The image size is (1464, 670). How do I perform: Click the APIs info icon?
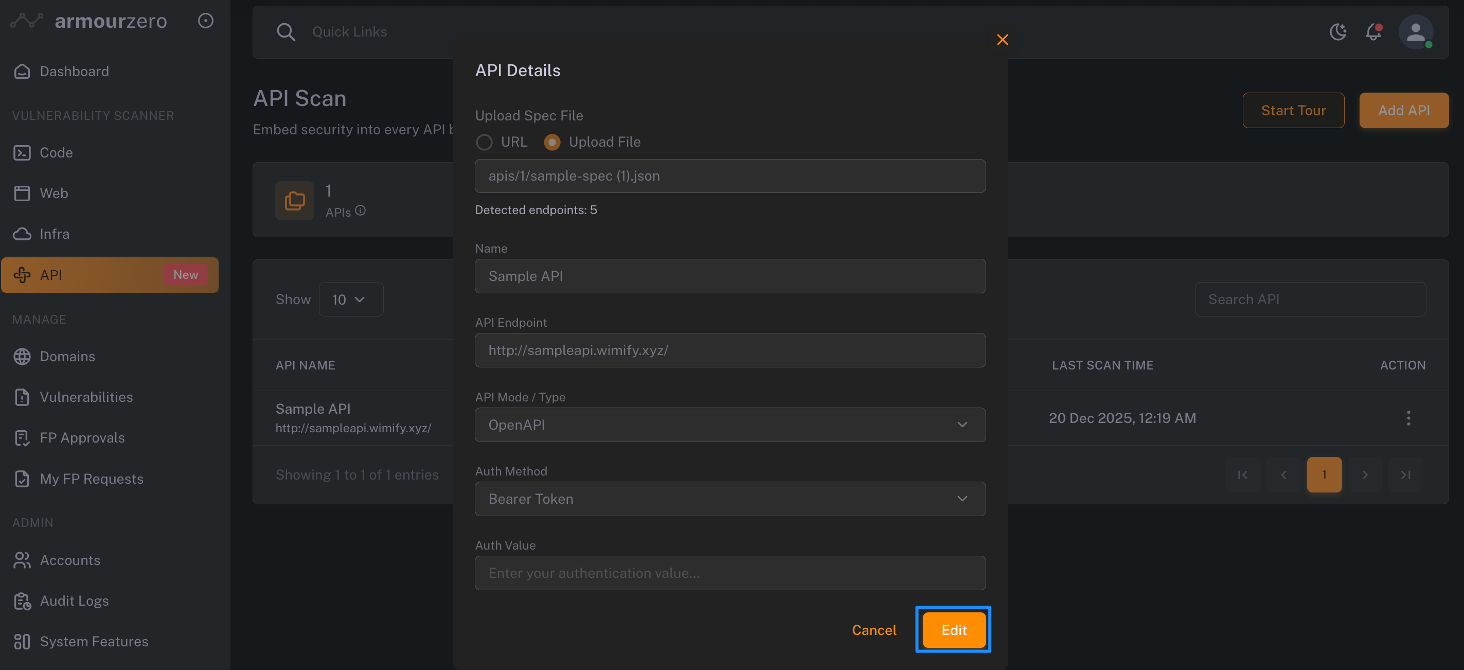360,210
